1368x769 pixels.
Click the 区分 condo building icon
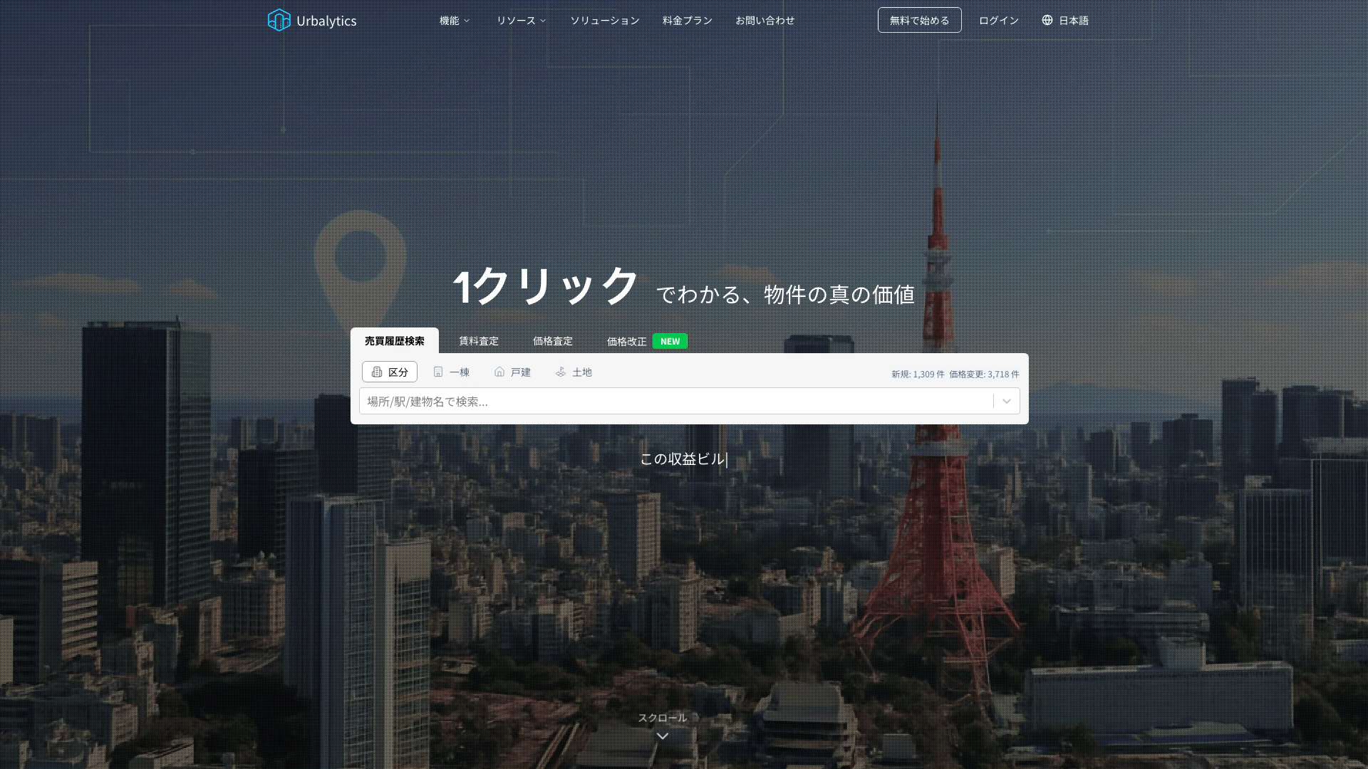[377, 372]
